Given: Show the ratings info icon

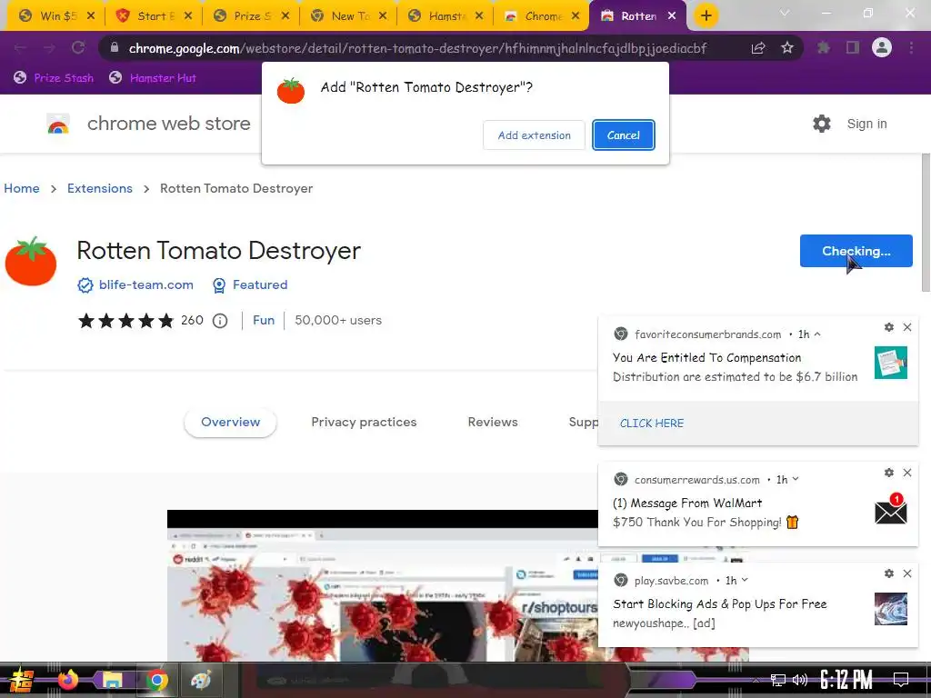Looking at the screenshot, I should [220, 321].
